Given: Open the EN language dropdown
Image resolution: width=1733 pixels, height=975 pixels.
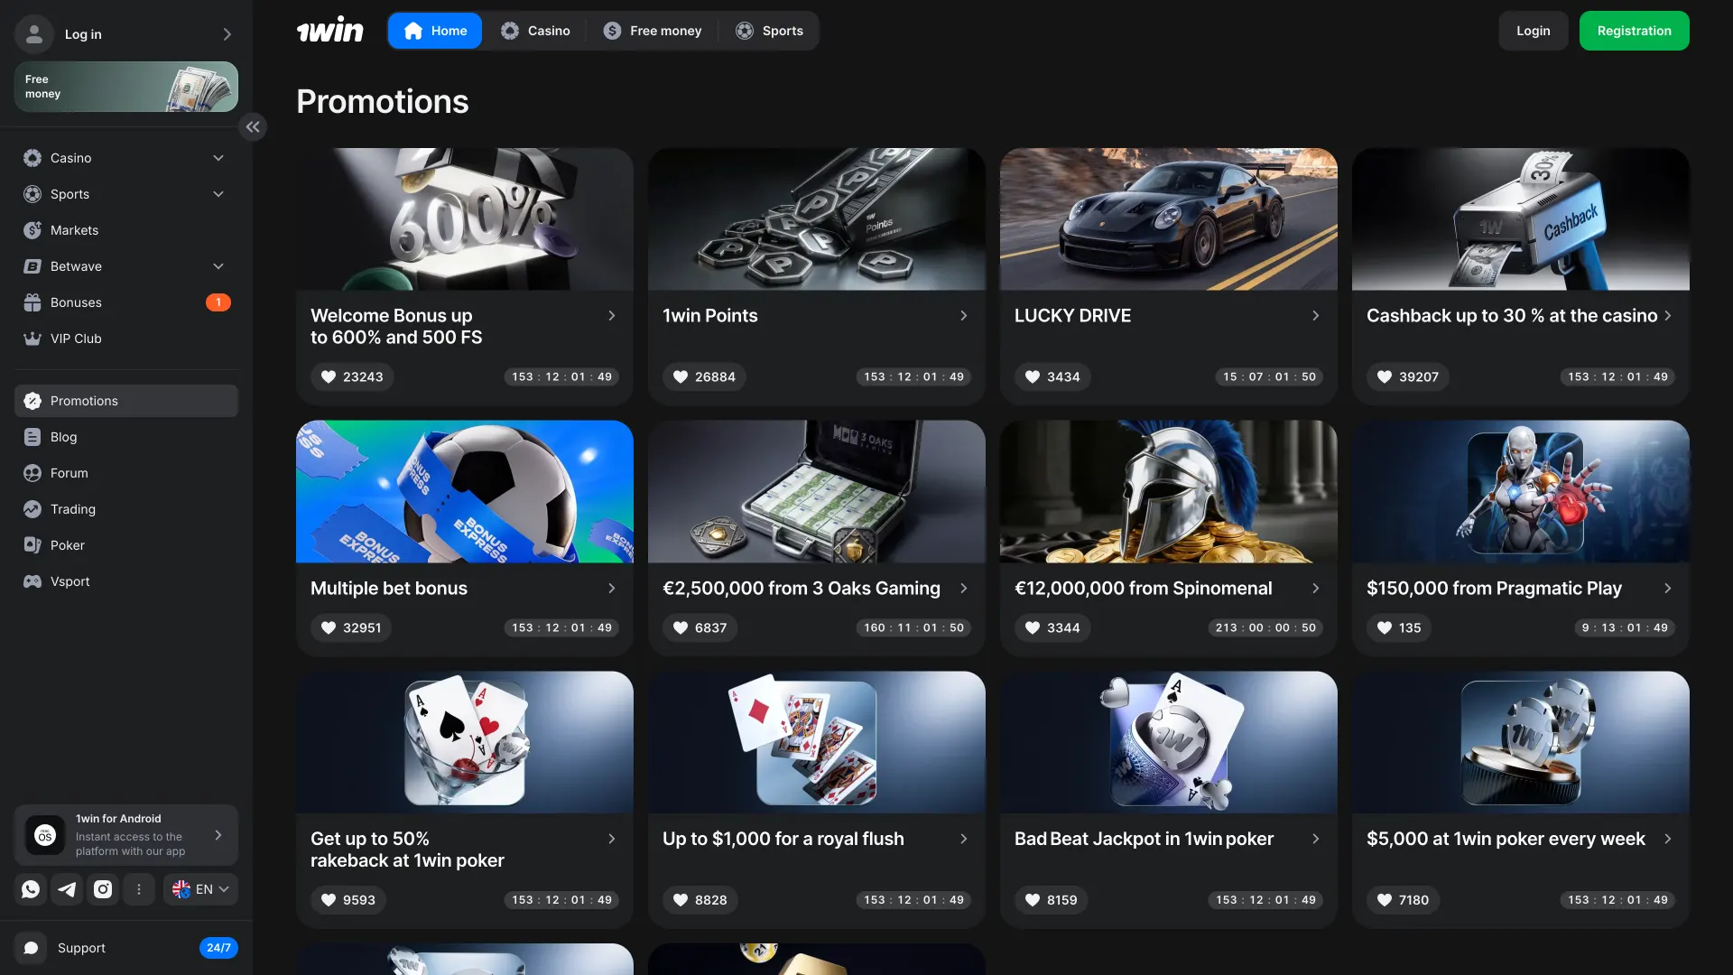Looking at the screenshot, I should point(200,889).
